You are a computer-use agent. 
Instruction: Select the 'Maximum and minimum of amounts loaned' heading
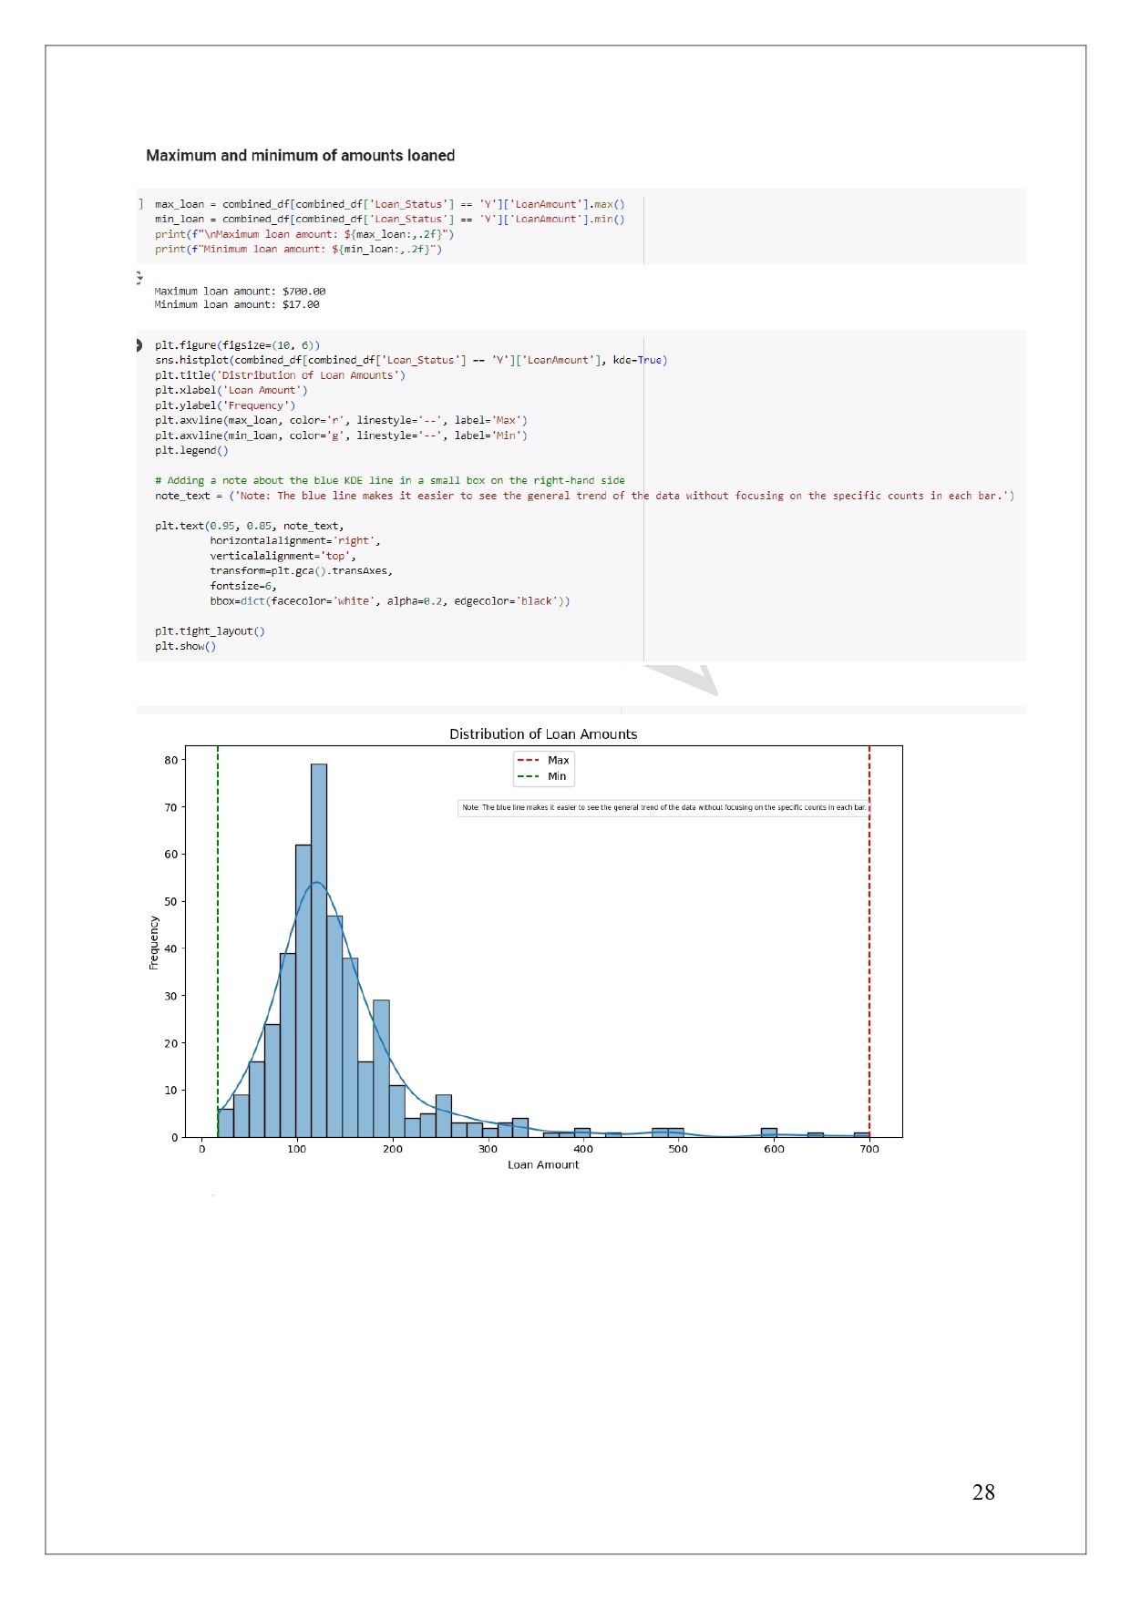click(x=300, y=156)
